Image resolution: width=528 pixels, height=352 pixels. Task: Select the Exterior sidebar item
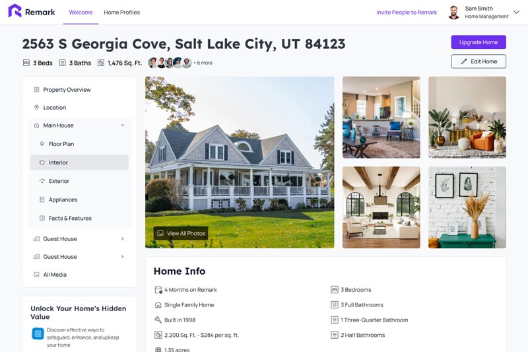click(x=79, y=181)
